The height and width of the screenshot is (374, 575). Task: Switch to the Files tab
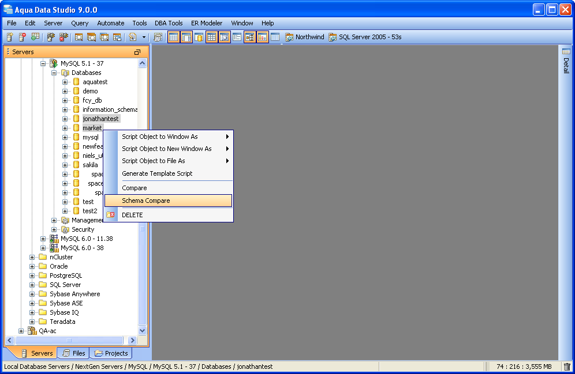coord(74,353)
